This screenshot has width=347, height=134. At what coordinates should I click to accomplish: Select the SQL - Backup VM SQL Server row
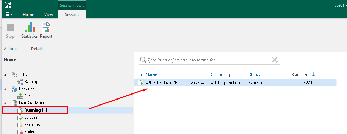pos(235,82)
